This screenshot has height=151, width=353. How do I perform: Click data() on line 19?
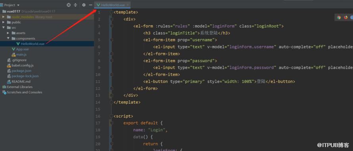[141, 137]
